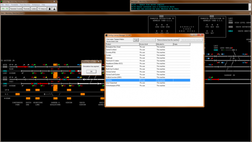
Task: Open the Timetable menu
Action: point(14,5)
